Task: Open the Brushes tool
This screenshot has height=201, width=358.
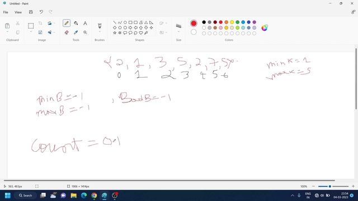Action: [x=100, y=26]
